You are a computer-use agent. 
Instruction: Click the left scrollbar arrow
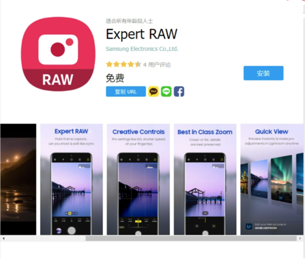point(4,238)
